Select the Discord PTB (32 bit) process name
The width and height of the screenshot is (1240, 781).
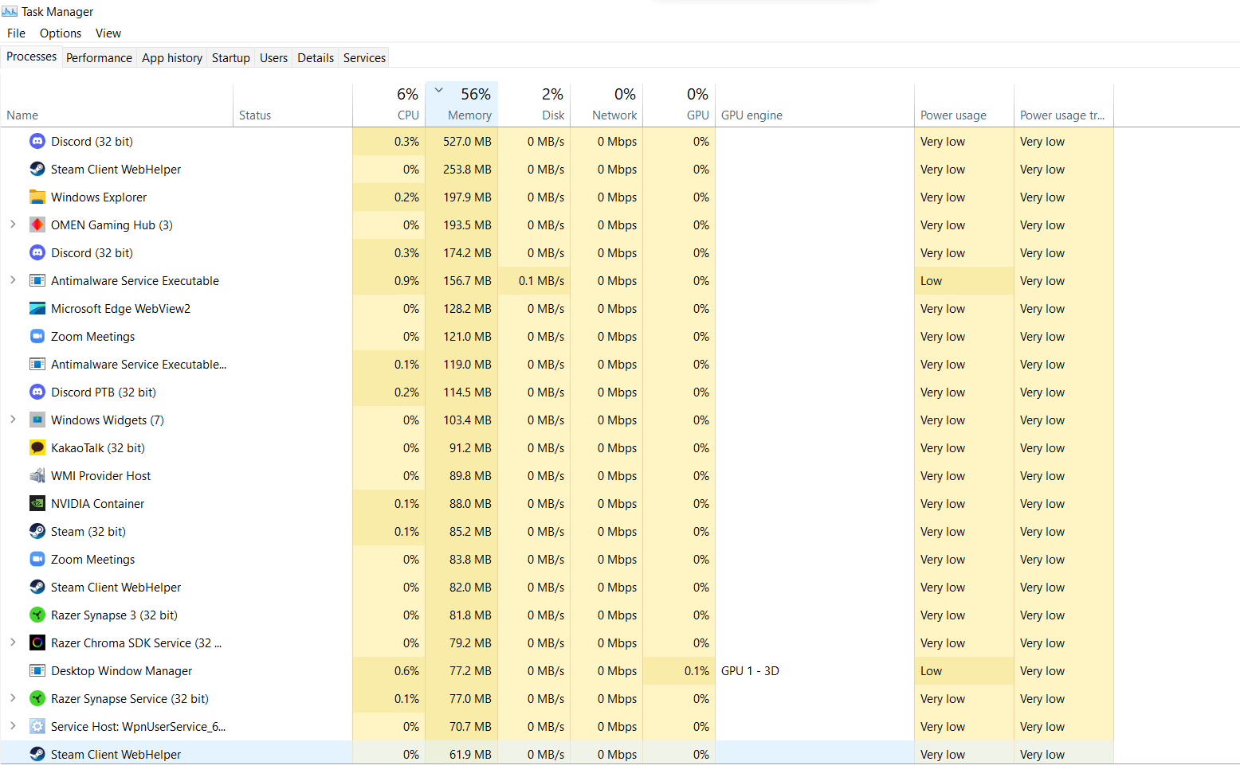coord(104,392)
